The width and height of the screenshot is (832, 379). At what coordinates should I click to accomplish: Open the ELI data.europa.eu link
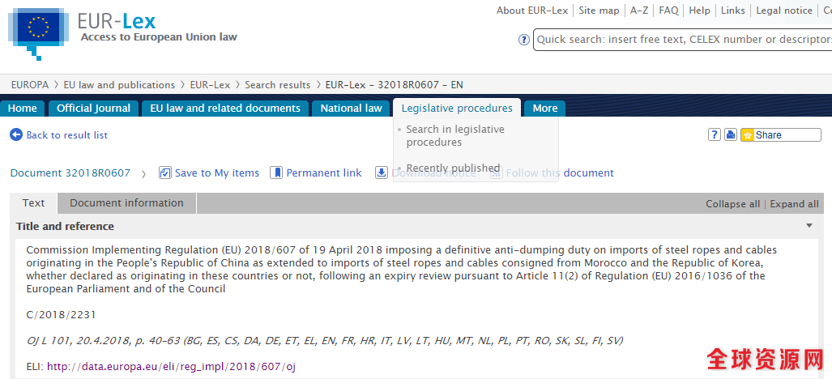[x=172, y=366]
